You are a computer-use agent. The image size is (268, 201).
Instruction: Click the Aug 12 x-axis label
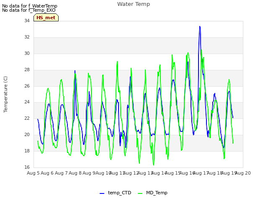(x=131, y=173)
